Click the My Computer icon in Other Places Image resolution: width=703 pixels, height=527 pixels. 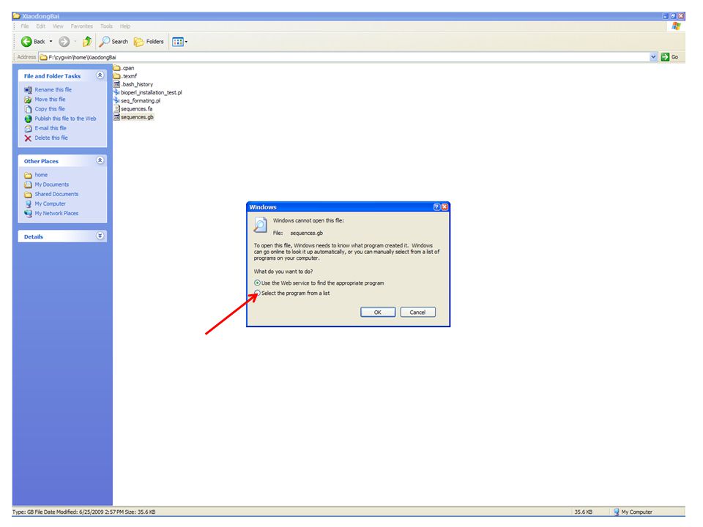(28, 204)
